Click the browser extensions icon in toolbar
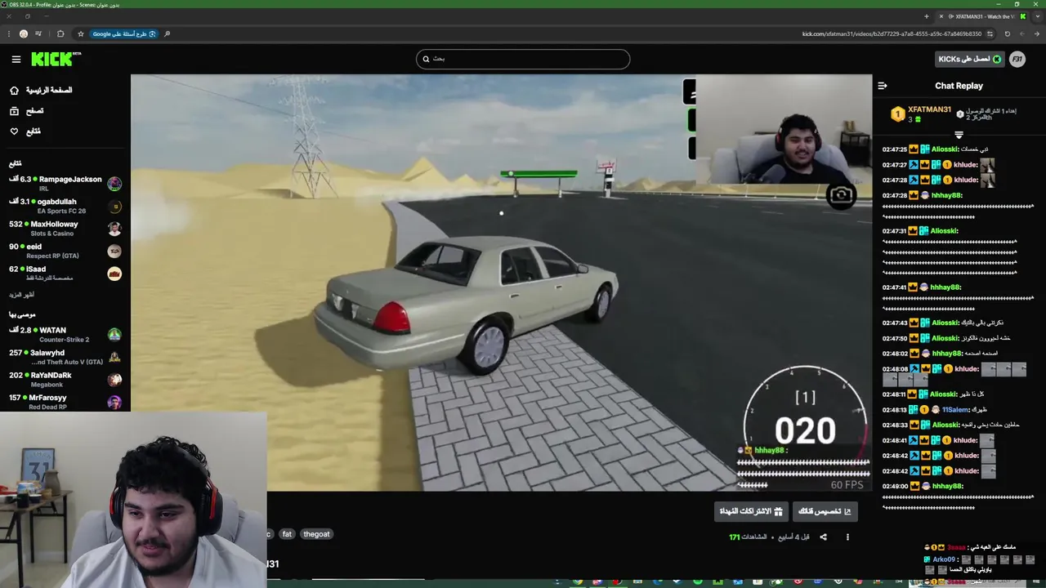This screenshot has height=588, width=1046. pyautogui.click(x=60, y=34)
